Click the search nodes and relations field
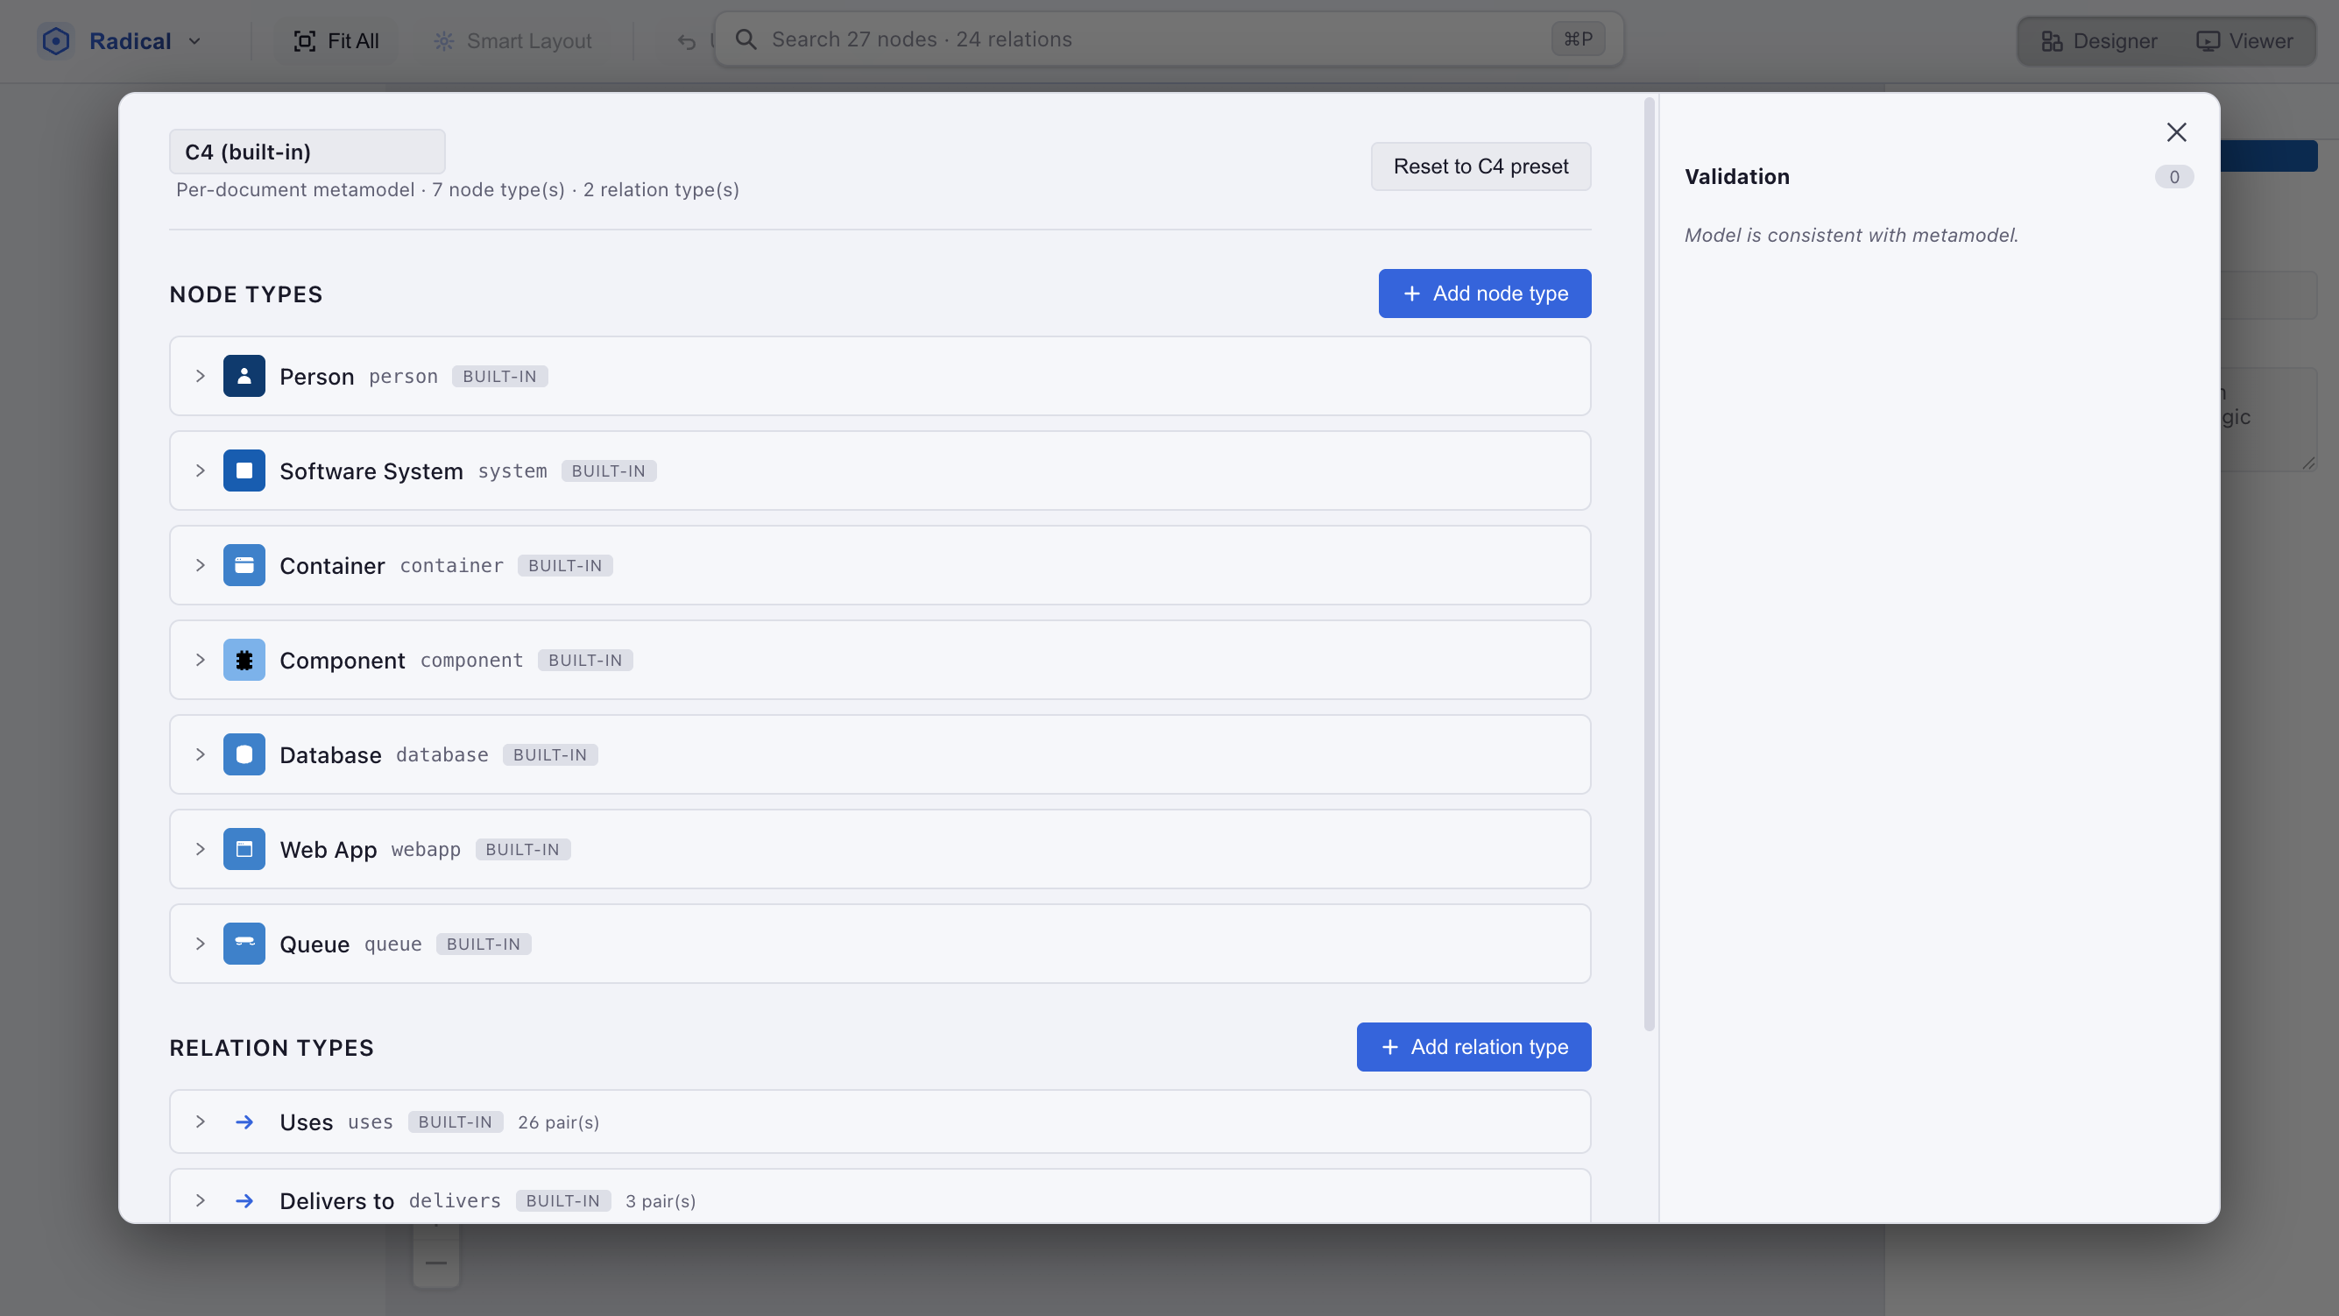The height and width of the screenshot is (1316, 2339). 1169,39
